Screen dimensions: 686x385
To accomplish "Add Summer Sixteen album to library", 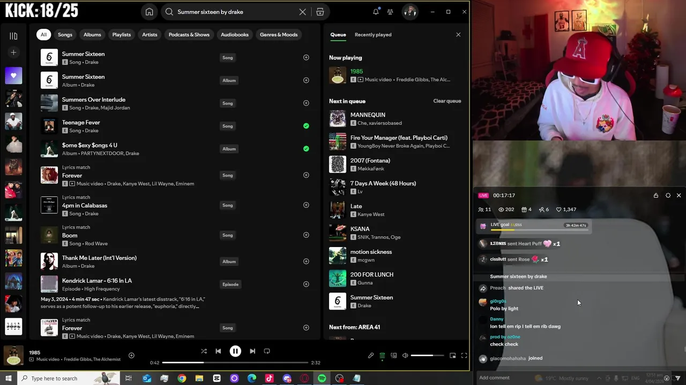I will [306, 80].
